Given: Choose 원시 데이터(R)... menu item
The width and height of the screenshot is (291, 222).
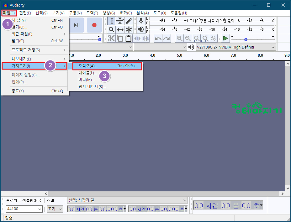Looking at the screenshot, I should 106,86.
